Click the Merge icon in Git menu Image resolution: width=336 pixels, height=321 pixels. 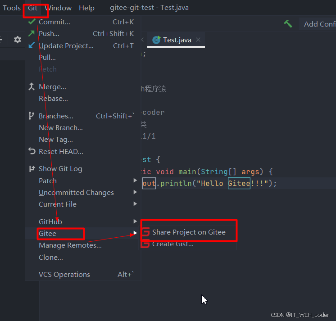coord(32,86)
